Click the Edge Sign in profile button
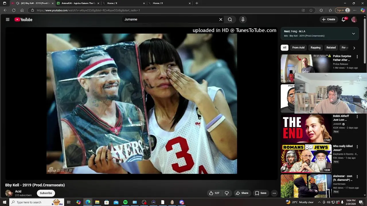This screenshot has height=206, width=367. (343, 10)
